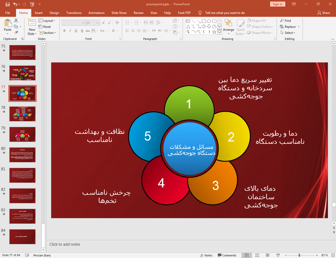Click the spell check icon in status bar
The width and height of the screenshot is (336, 258).
27,255
